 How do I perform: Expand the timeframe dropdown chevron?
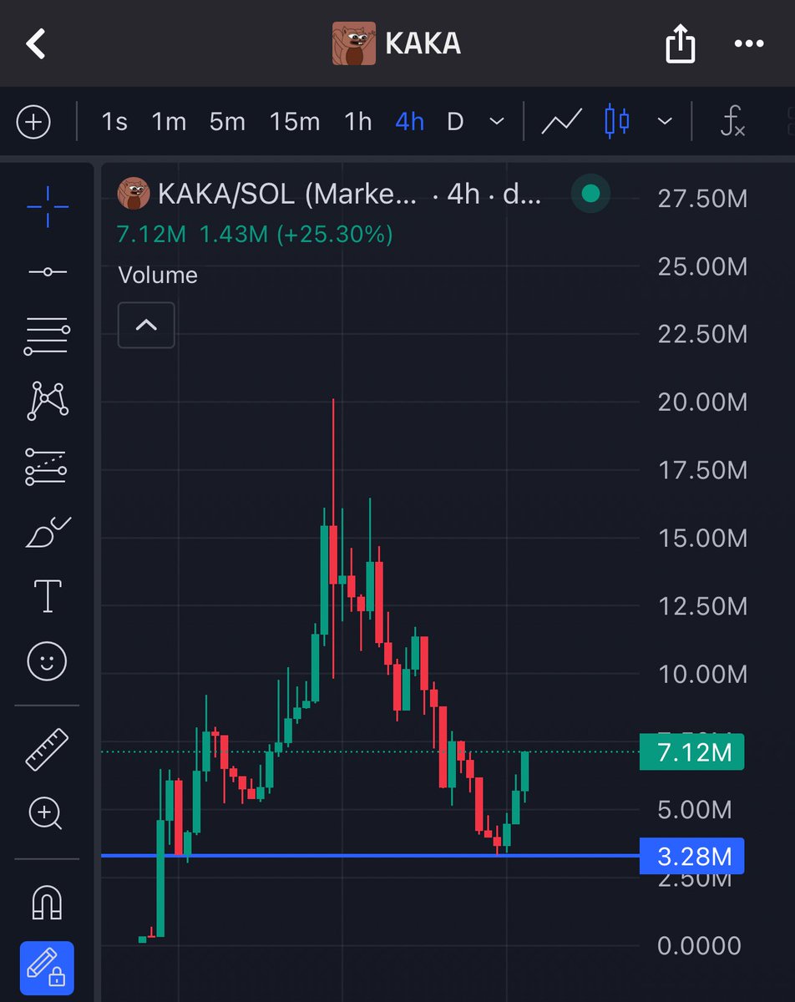pos(496,122)
